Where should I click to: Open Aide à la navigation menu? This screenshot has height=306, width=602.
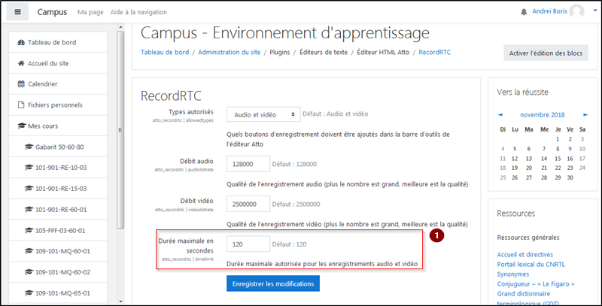pyautogui.click(x=141, y=13)
